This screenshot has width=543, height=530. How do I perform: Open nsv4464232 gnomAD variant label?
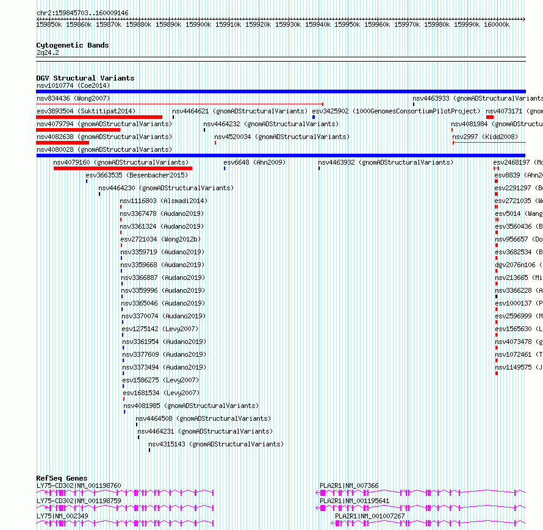(x=271, y=124)
